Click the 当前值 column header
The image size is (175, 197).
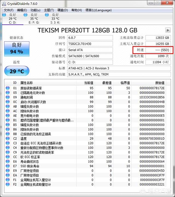86,83
